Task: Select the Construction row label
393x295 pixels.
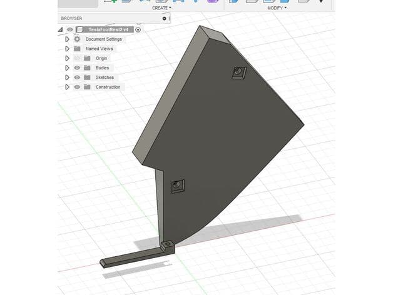Action: [x=108, y=87]
